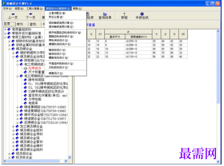Click the +0.075~0 table cell
224x166 pixels.
(139, 41)
